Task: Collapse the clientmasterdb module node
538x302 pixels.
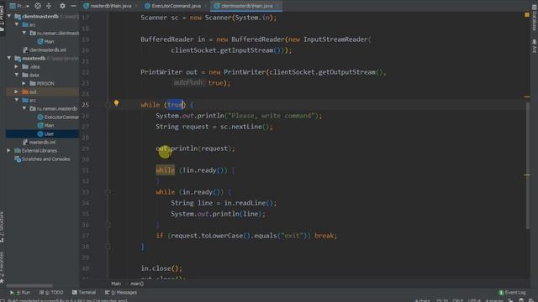Action: coord(9,16)
